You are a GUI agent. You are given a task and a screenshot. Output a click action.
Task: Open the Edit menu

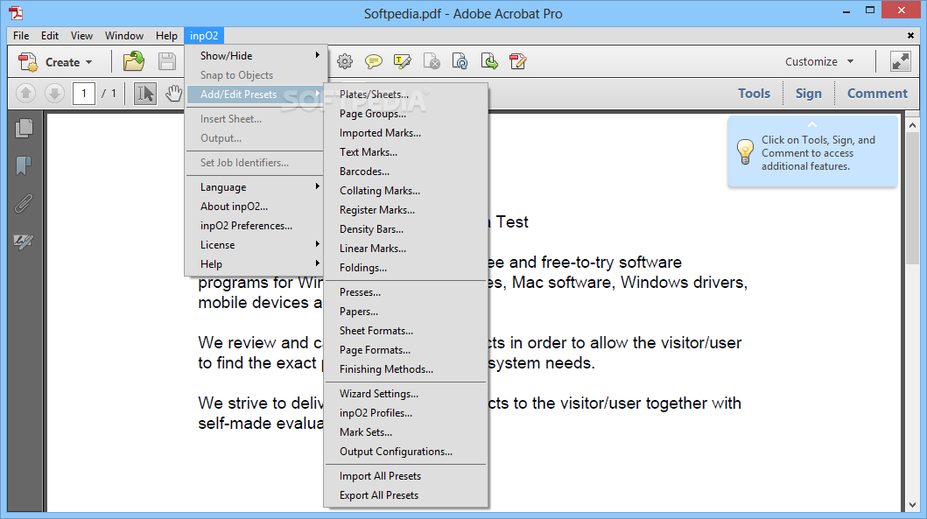[x=50, y=36]
